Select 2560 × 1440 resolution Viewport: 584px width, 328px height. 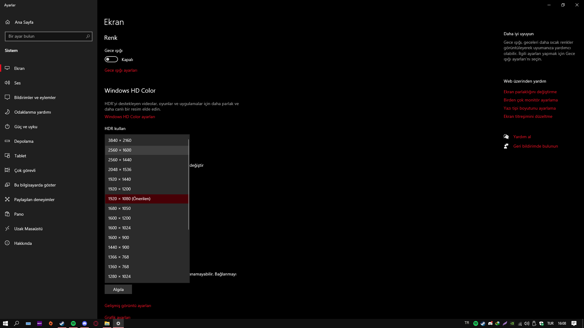pos(147,160)
